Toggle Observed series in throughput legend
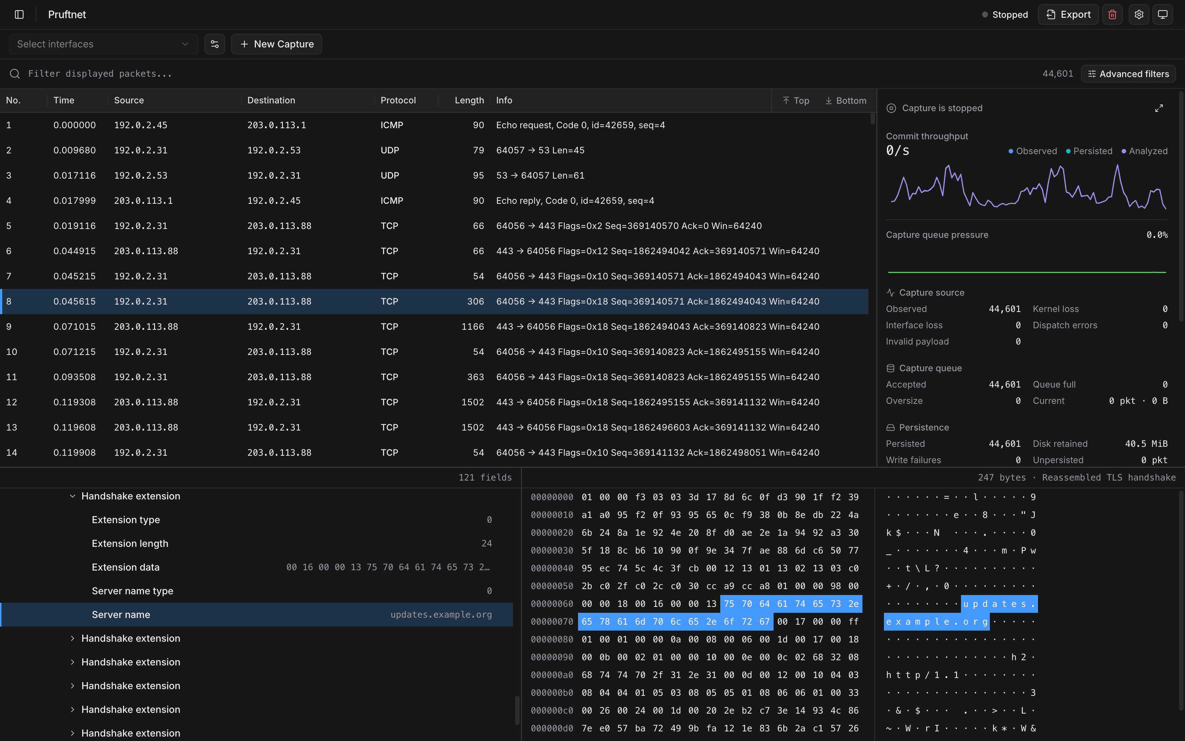1185x741 pixels. pyautogui.click(x=1033, y=152)
